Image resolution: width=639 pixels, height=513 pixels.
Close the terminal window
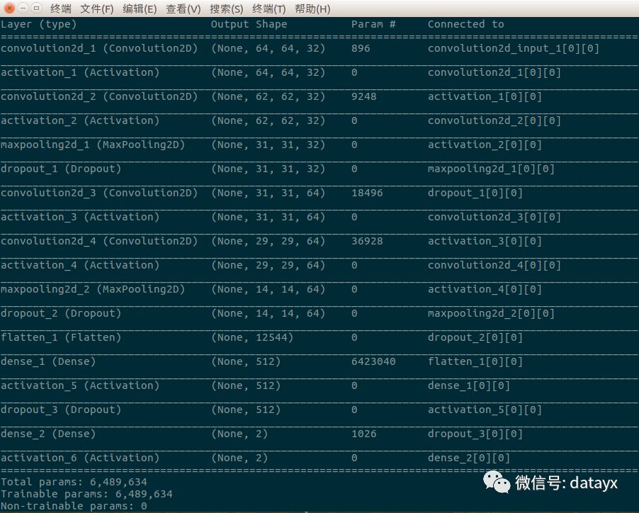[9, 8]
